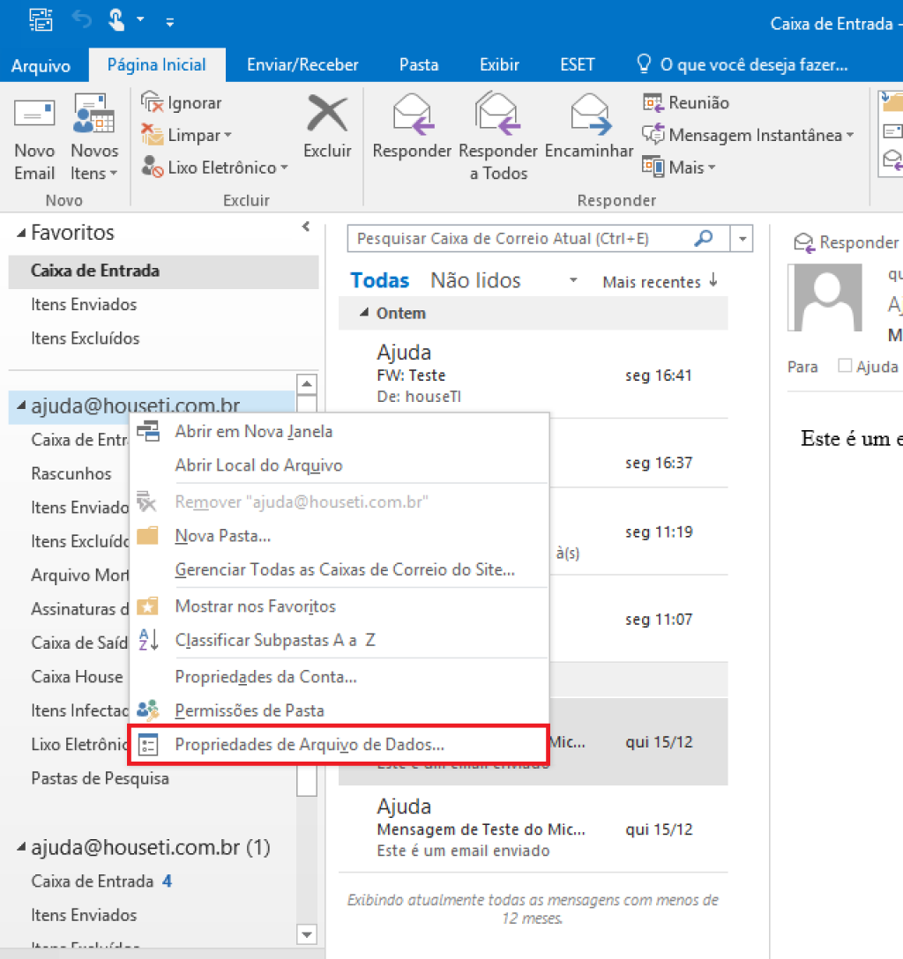903x959 pixels.
Task: Click the Mais respond options icon
Action: point(653,167)
